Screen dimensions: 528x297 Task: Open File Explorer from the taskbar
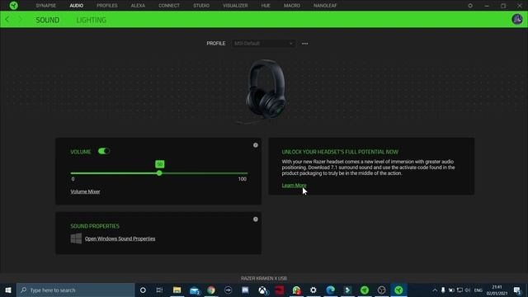point(177,290)
